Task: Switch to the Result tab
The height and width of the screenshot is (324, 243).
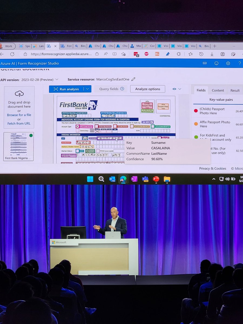Action: pyautogui.click(x=235, y=90)
